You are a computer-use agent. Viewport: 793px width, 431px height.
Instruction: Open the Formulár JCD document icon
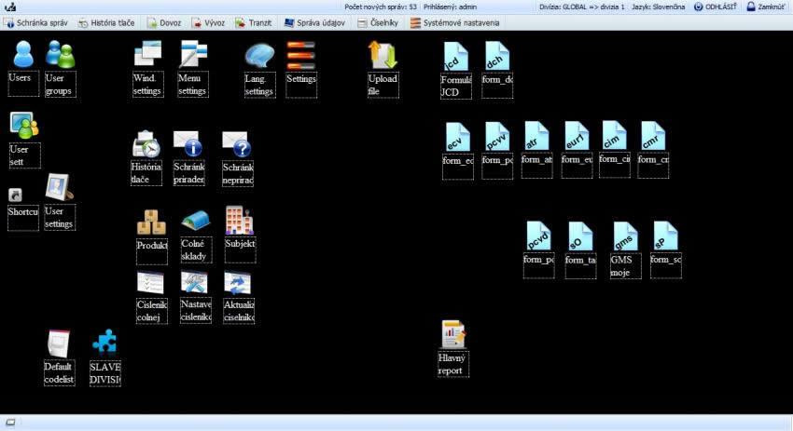(455, 56)
